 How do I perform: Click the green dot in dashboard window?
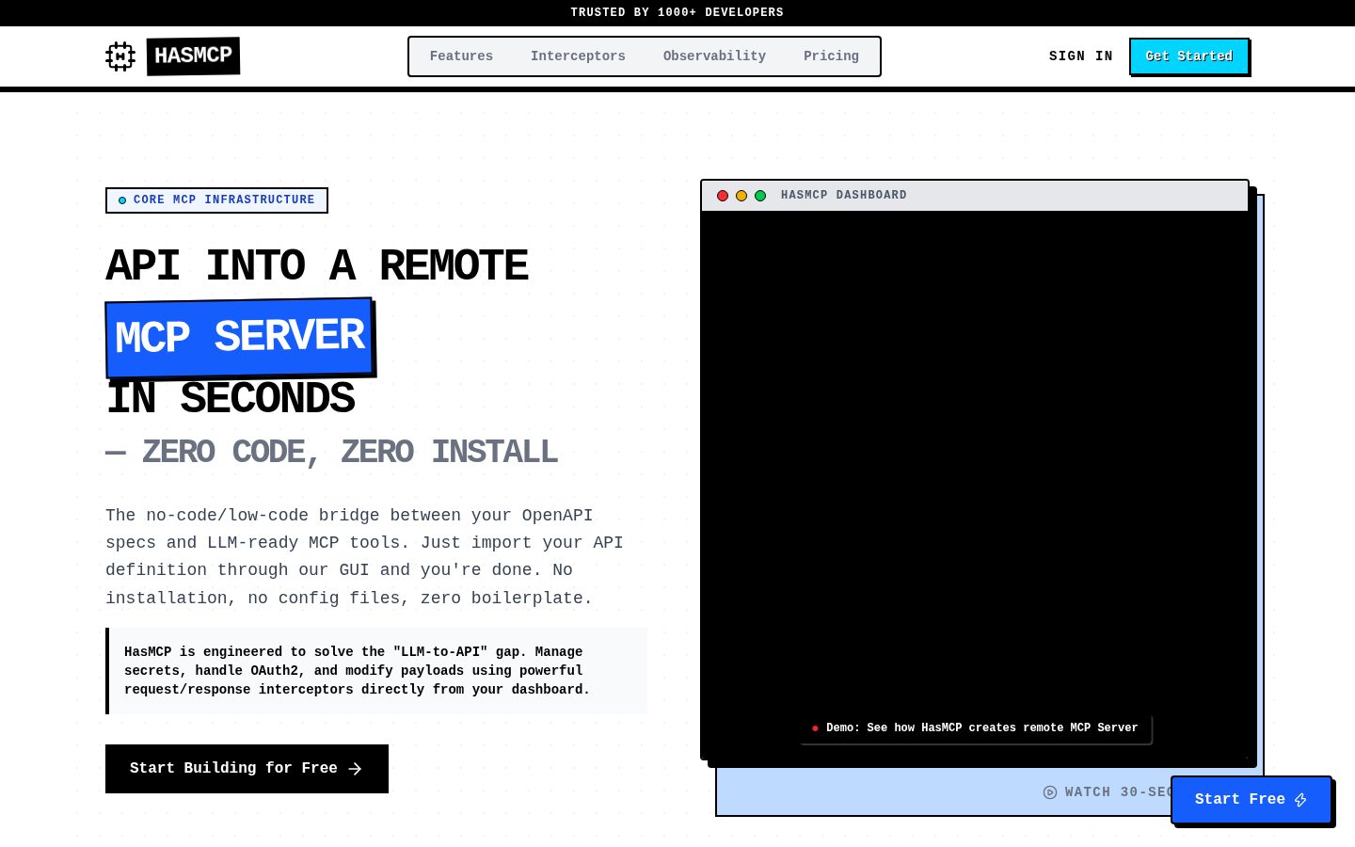(x=760, y=196)
